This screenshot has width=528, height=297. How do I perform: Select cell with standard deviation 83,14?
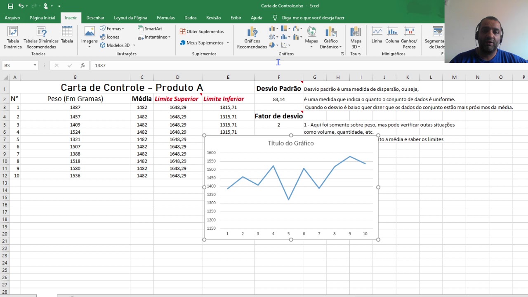pyautogui.click(x=279, y=99)
